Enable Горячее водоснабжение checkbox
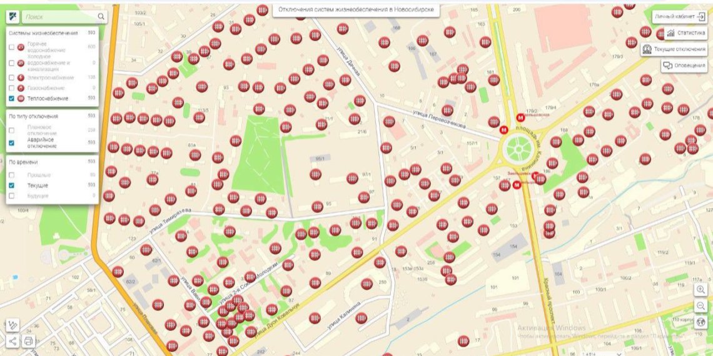 (x=11, y=47)
